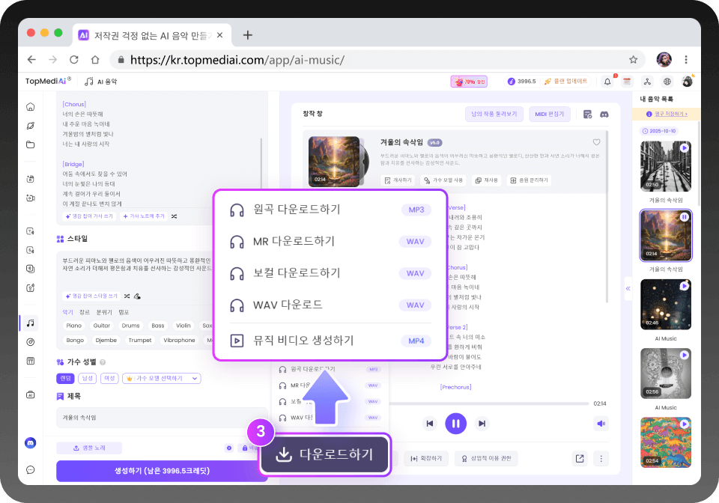Image resolution: width=719 pixels, height=503 pixels.
Task: Click the home icon in the left sidebar
Action: [x=31, y=106]
